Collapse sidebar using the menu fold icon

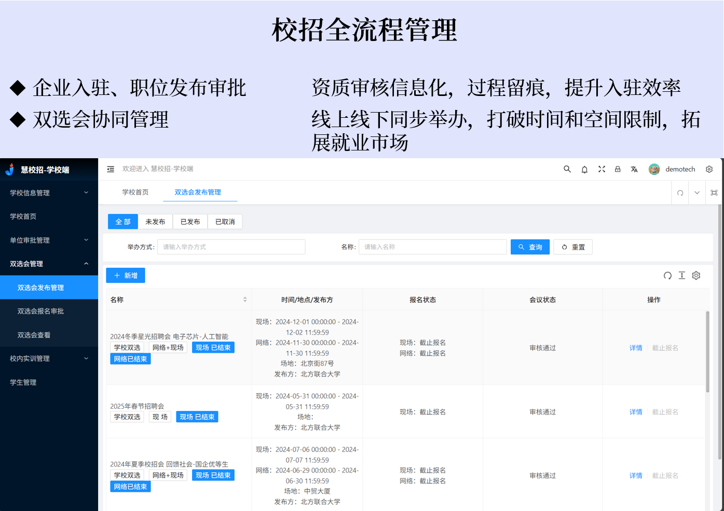[x=111, y=169]
